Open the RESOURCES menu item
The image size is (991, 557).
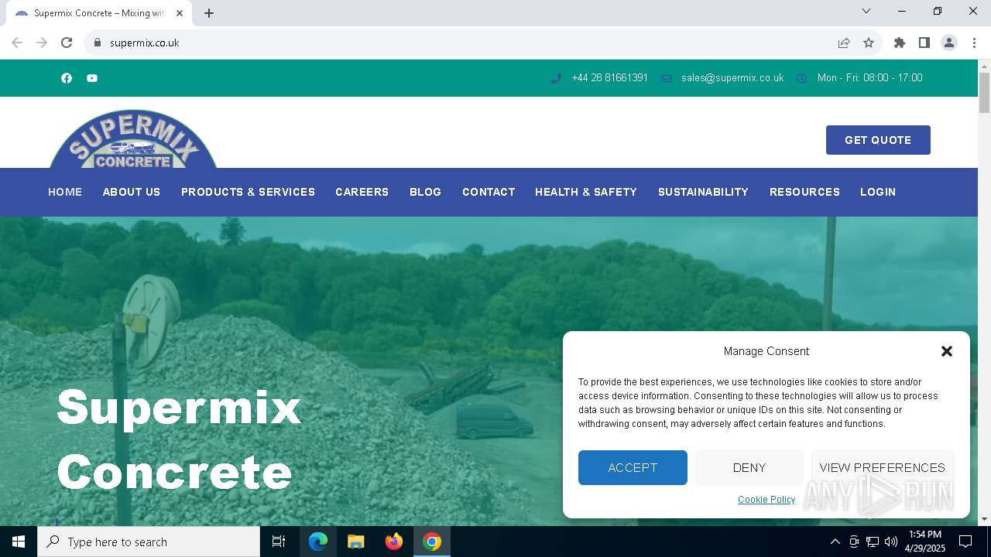[804, 192]
